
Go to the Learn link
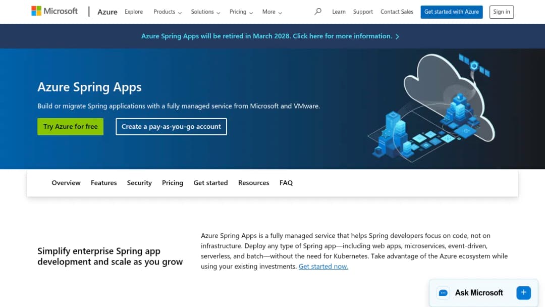[x=339, y=12]
